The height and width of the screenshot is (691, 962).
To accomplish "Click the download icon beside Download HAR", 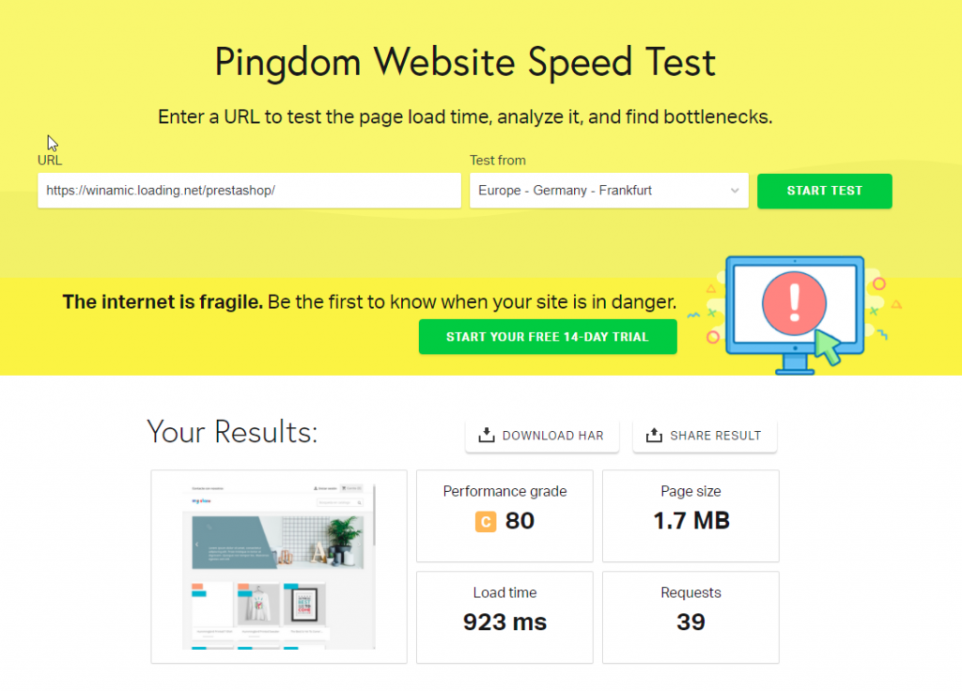I will click(486, 436).
